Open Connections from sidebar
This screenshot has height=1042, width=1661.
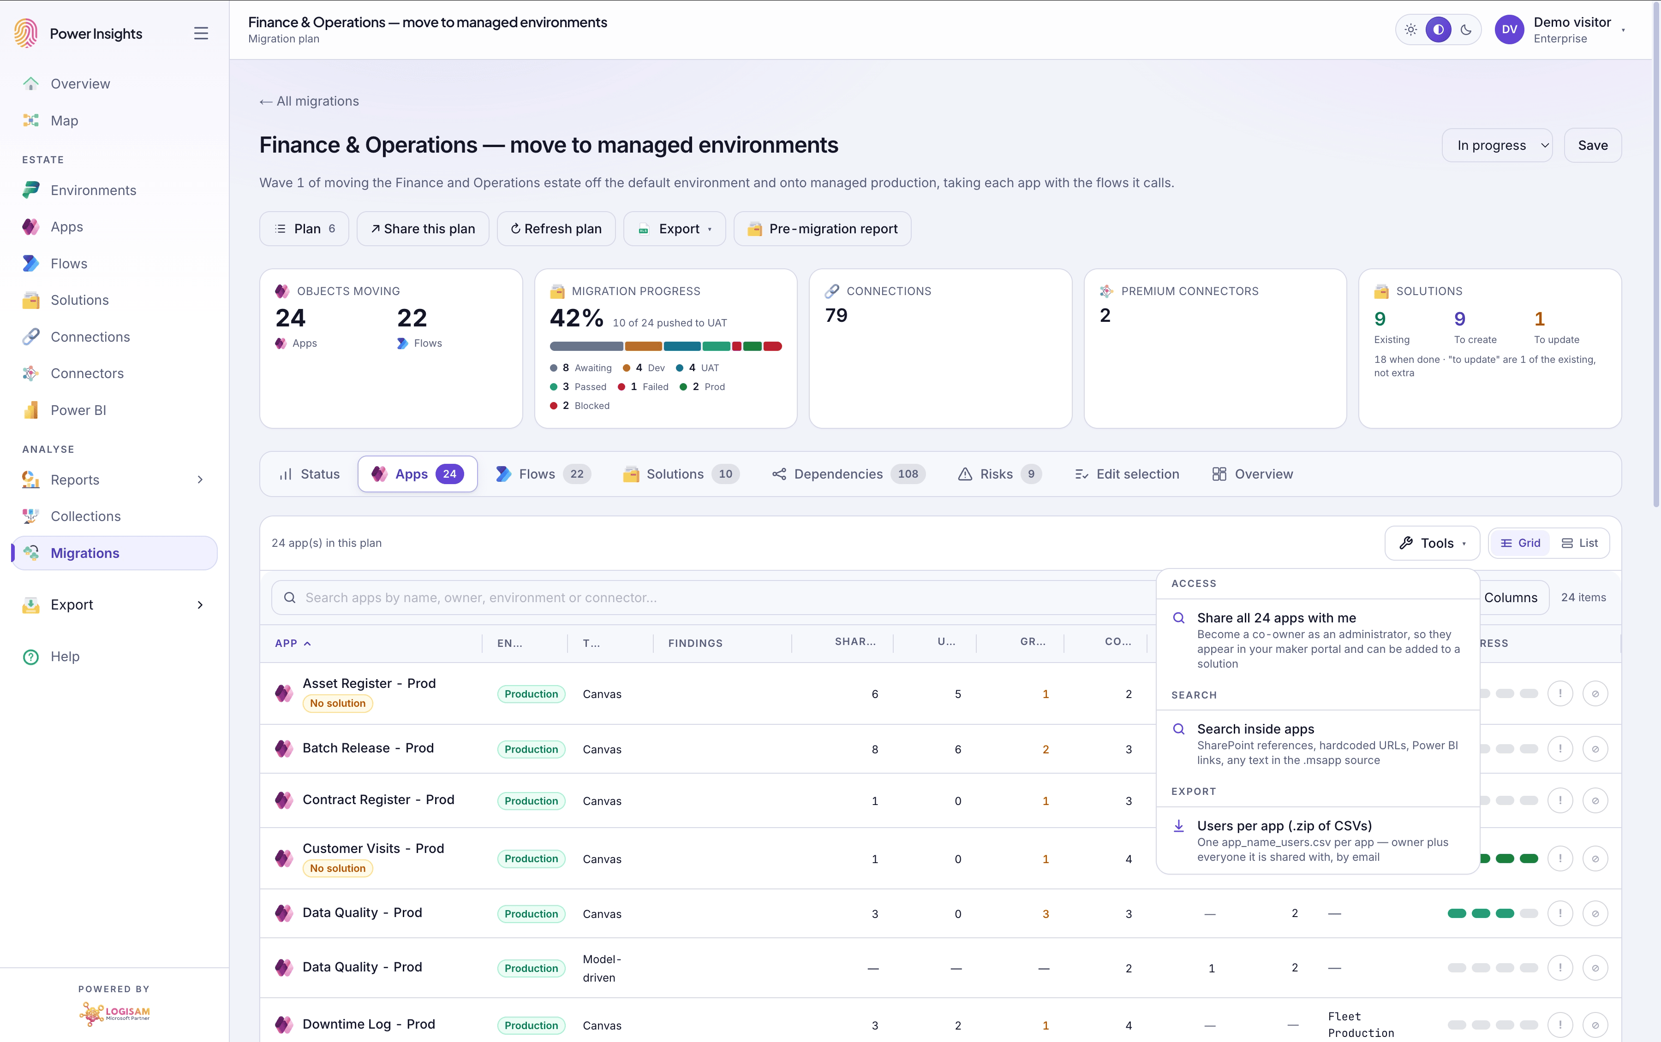click(x=114, y=337)
